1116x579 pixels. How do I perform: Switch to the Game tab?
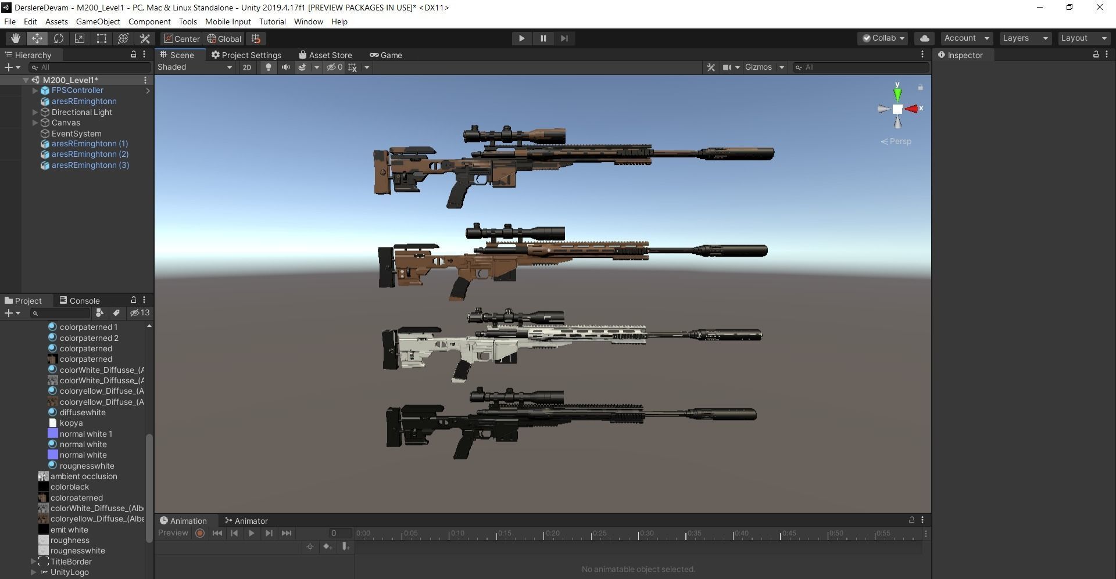pyautogui.click(x=385, y=55)
